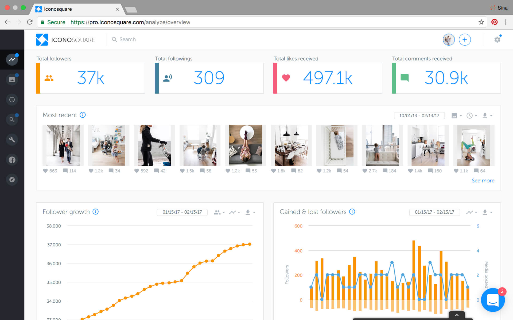The height and width of the screenshot is (320, 513).
Task: Open download dropdown in Most recent
Action: click(487, 115)
